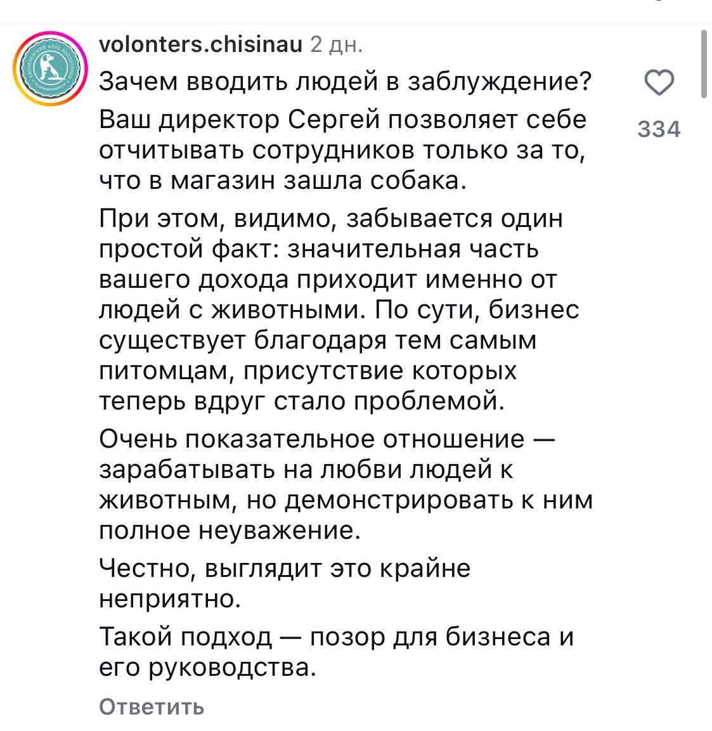This screenshot has height=731, width=712.
Task: Click the "2 дн." comment timestamp
Action: coord(336,46)
